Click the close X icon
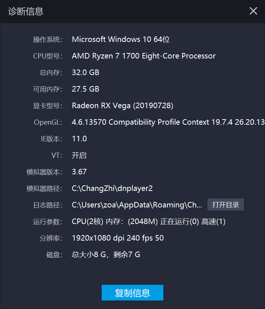The image size is (265, 309). (x=253, y=11)
